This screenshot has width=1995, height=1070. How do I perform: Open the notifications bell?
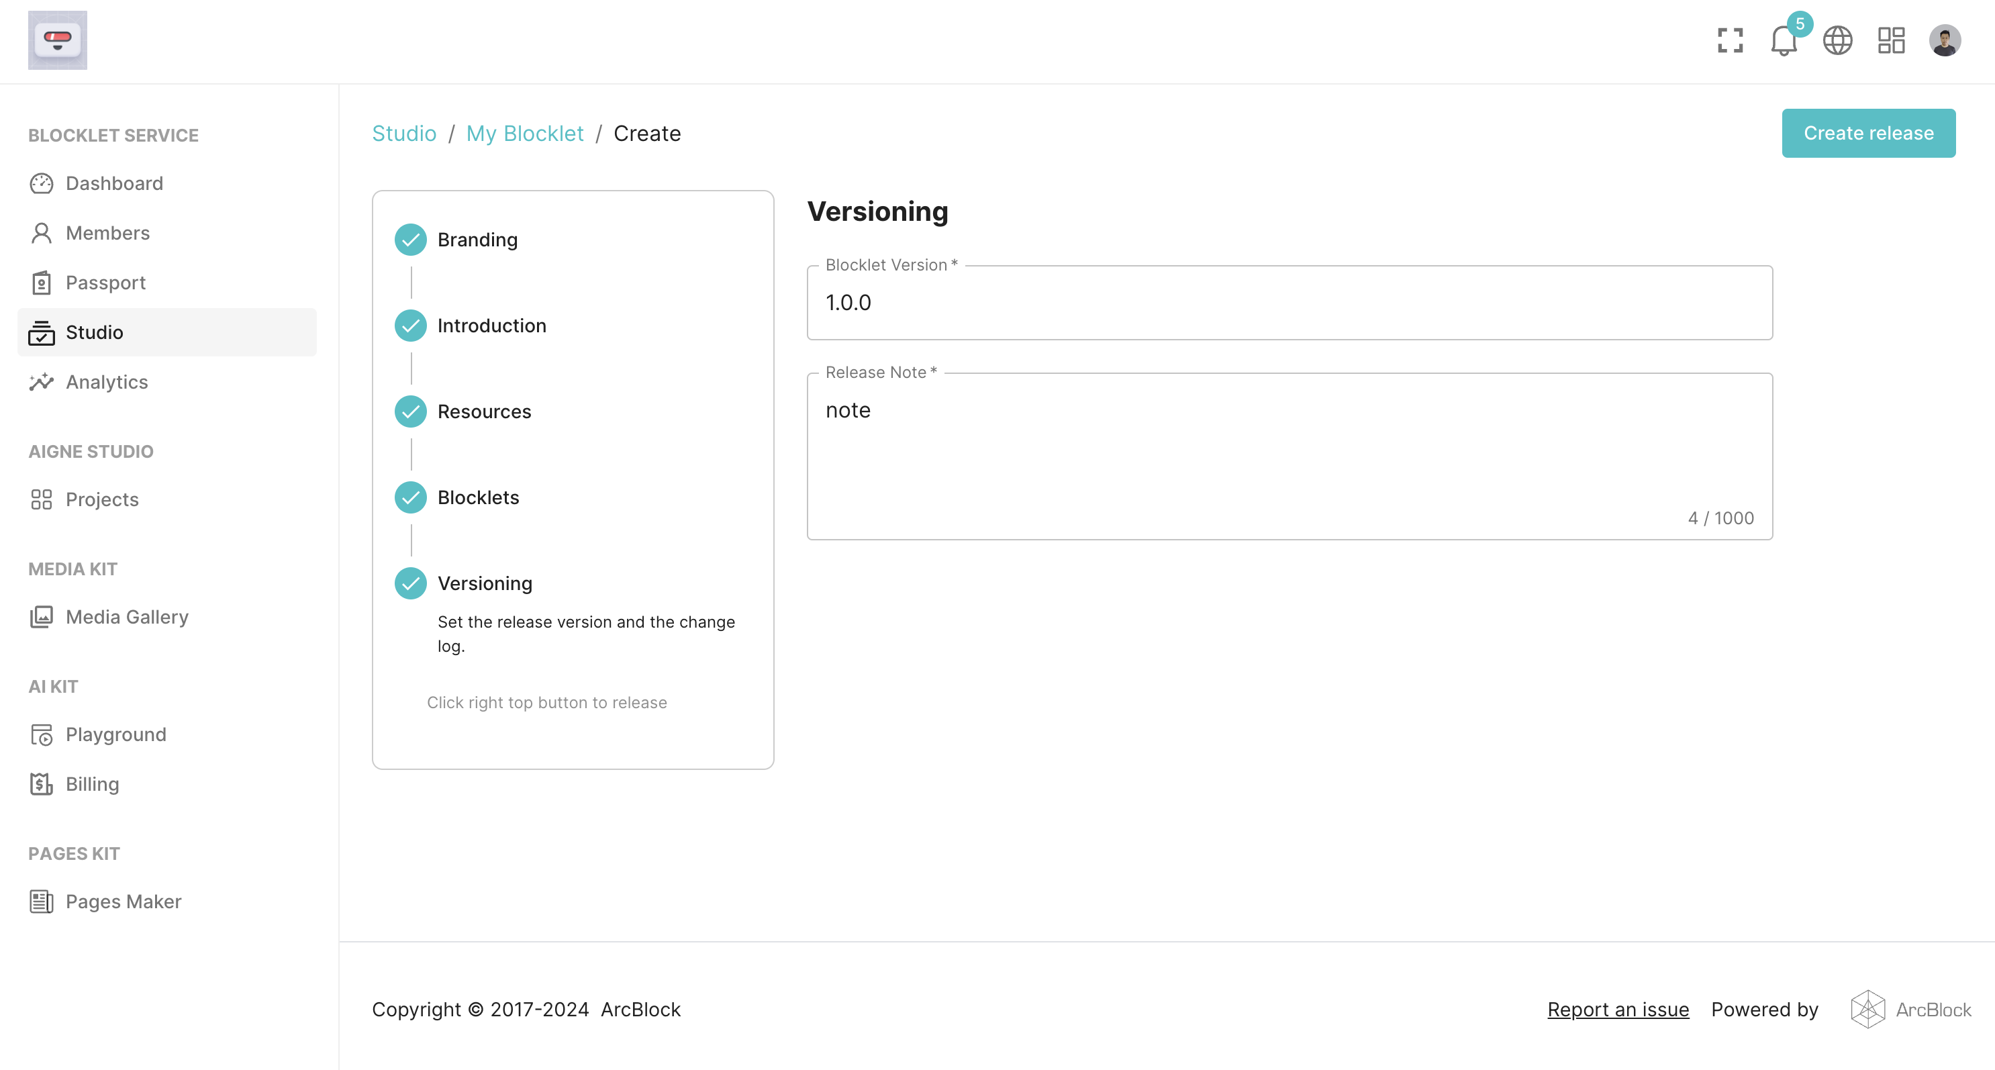tap(1784, 40)
